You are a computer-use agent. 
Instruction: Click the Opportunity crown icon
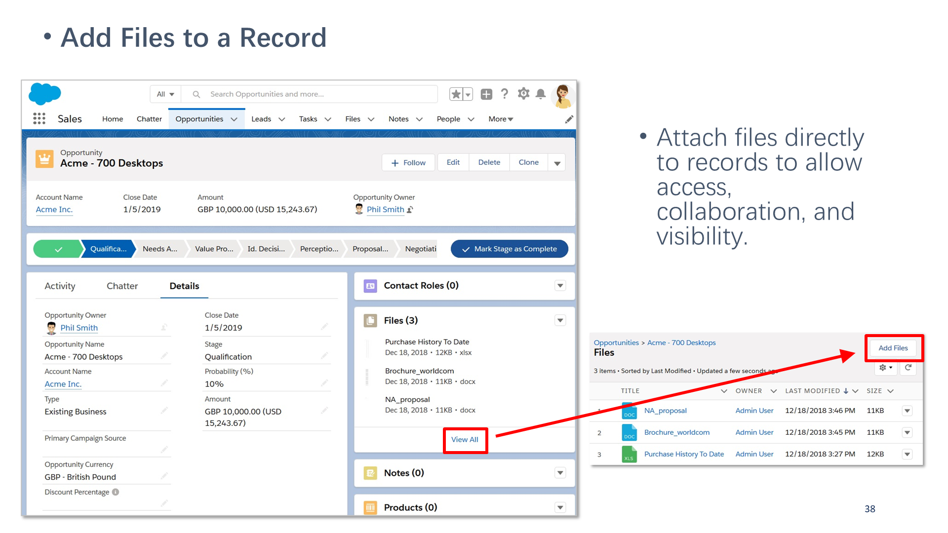point(44,159)
